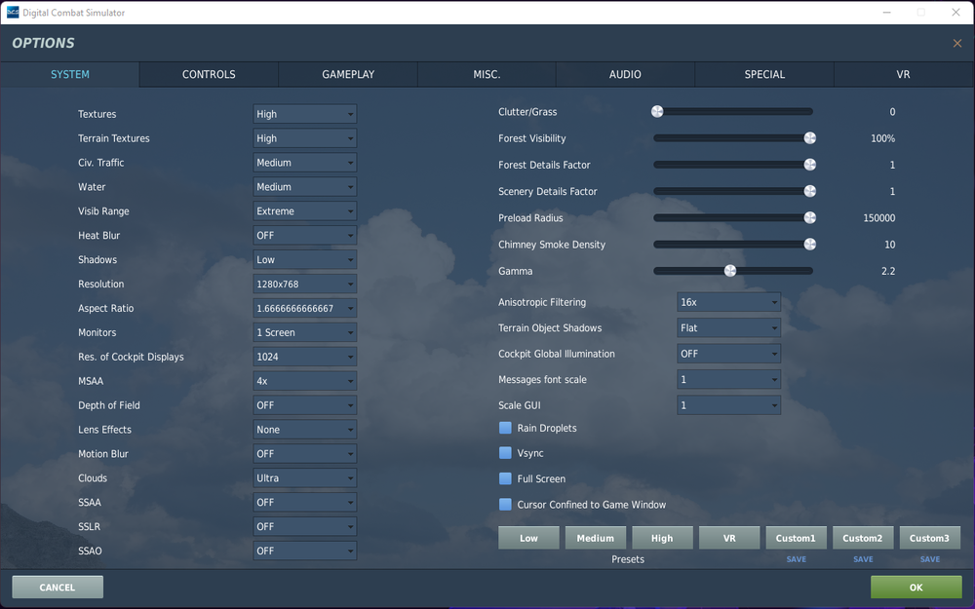The image size is (975, 609).
Task: Open the Clouds quality dropdown
Action: click(304, 477)
